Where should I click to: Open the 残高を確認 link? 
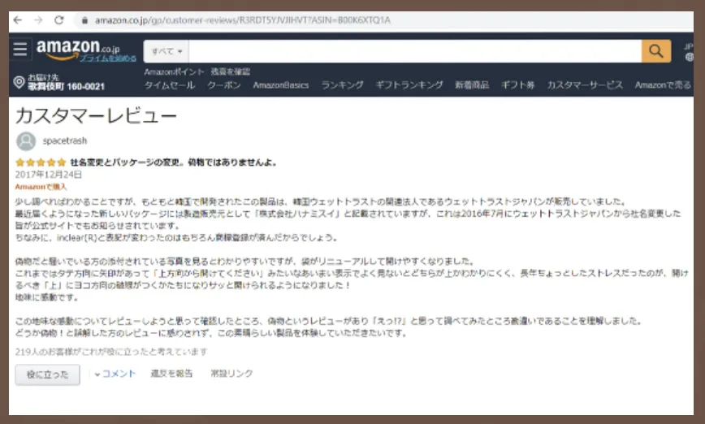231,71
